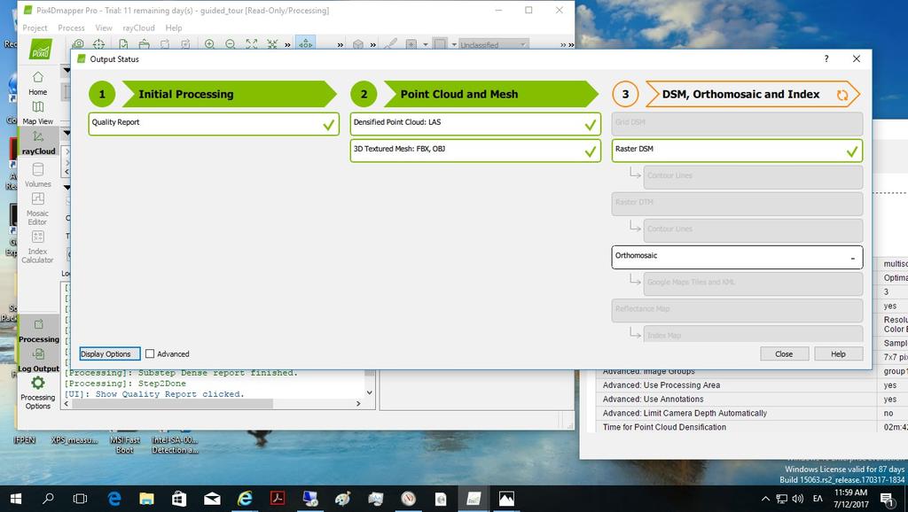Open the View menu

pos(104,27)
